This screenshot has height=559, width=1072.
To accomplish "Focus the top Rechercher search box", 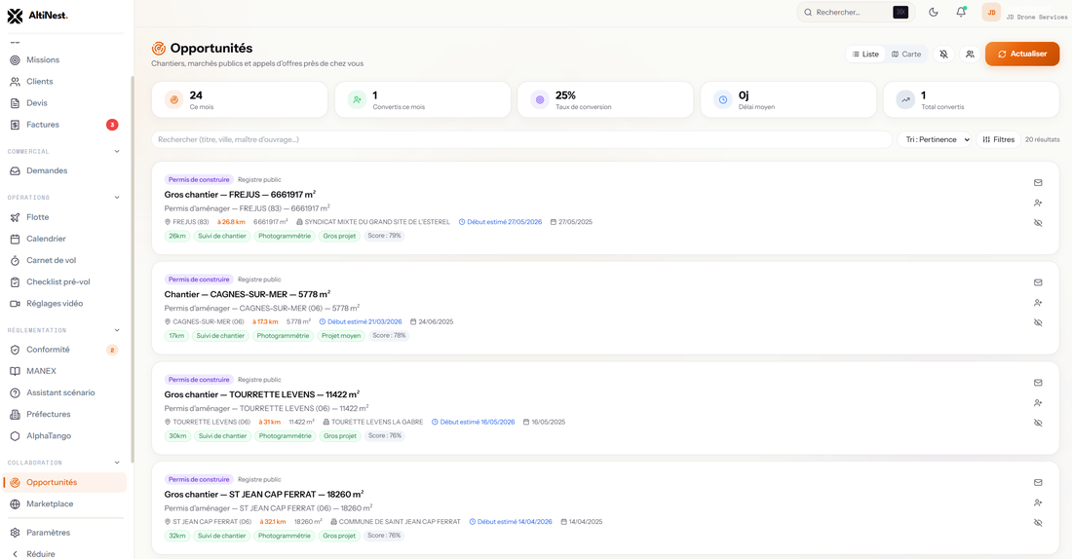I will click(856, 13).
